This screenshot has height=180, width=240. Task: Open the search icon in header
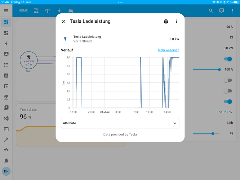[x=211, y=10]
